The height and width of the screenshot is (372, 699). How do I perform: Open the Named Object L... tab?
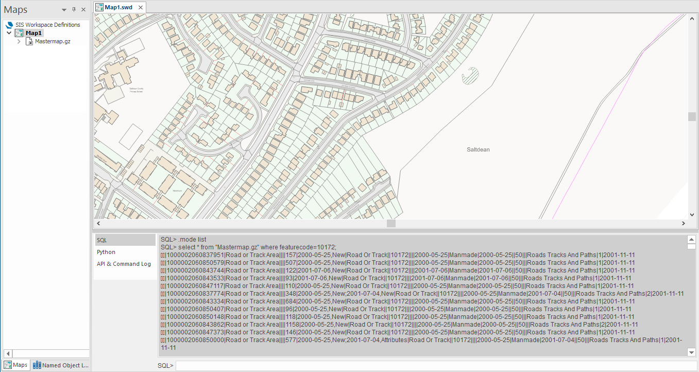tap(60, 365)
